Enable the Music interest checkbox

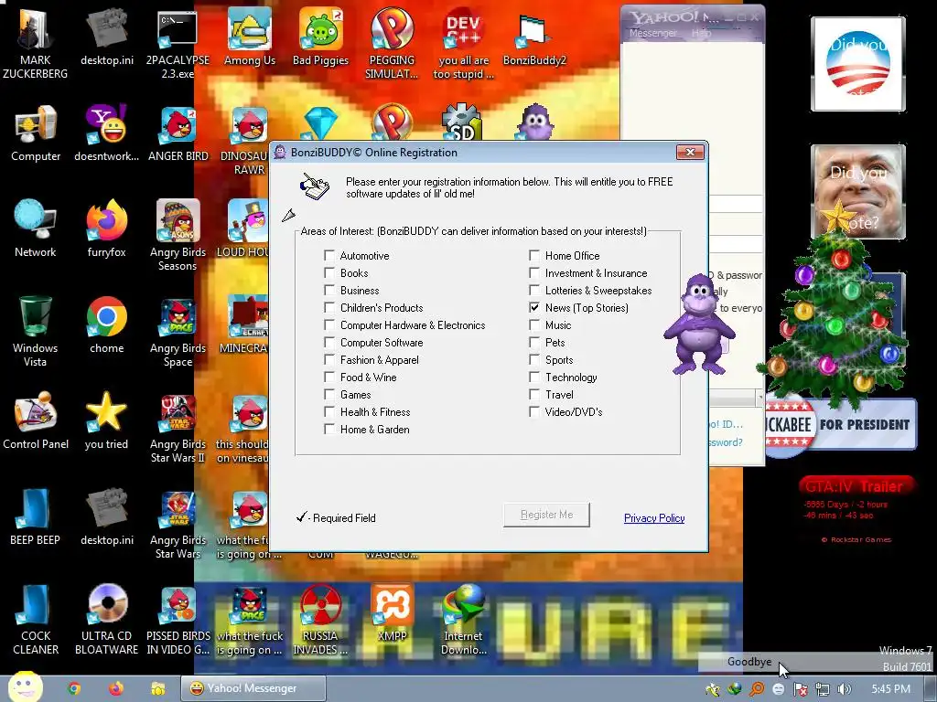point(534,324)
